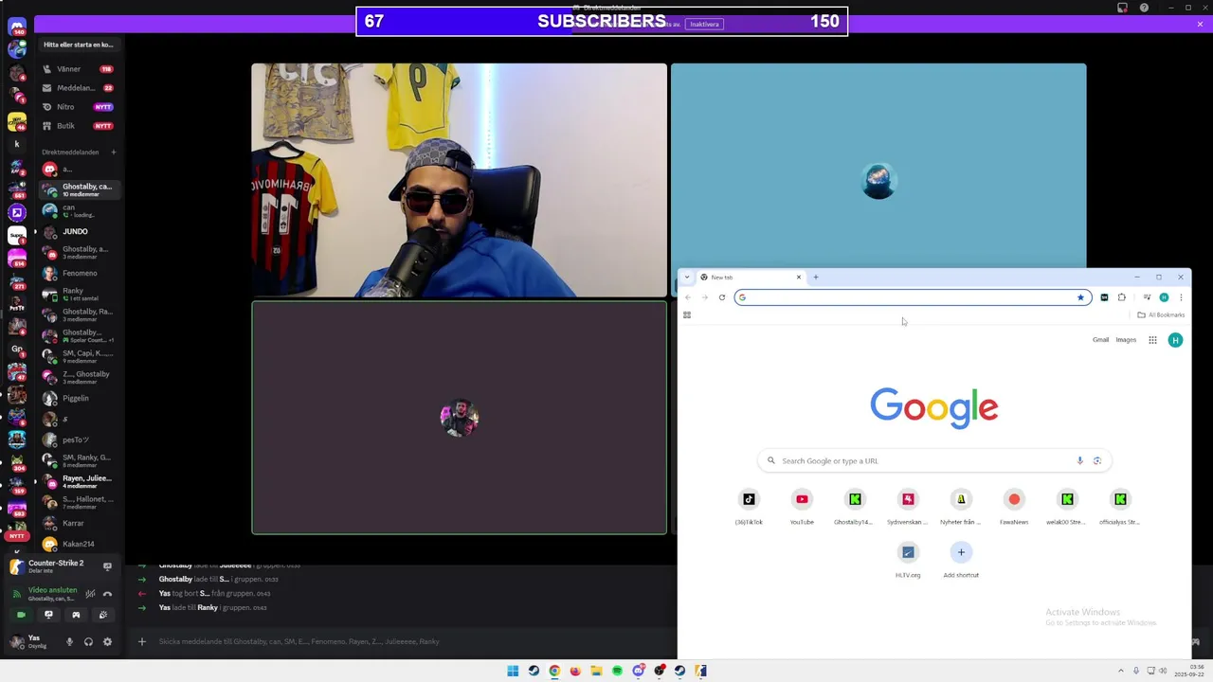
Task: Disconnect from the call with hang-up icon
Action: click(x=107, y=594)
